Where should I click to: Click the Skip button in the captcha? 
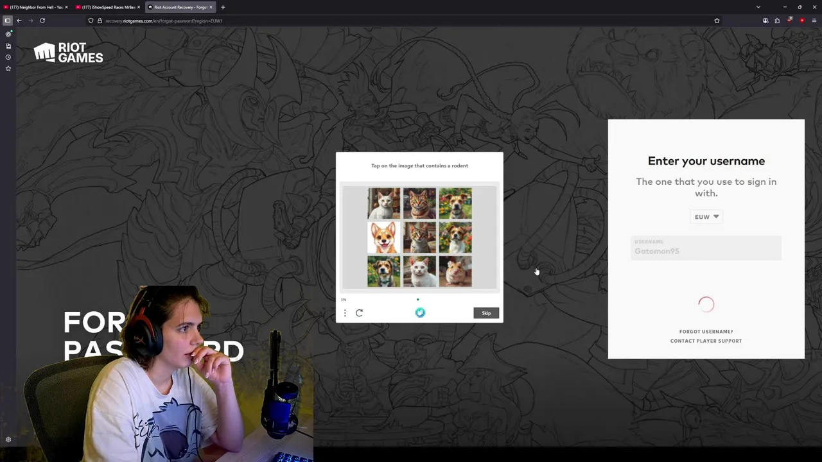pyautogui.click(x=486, y=313)
